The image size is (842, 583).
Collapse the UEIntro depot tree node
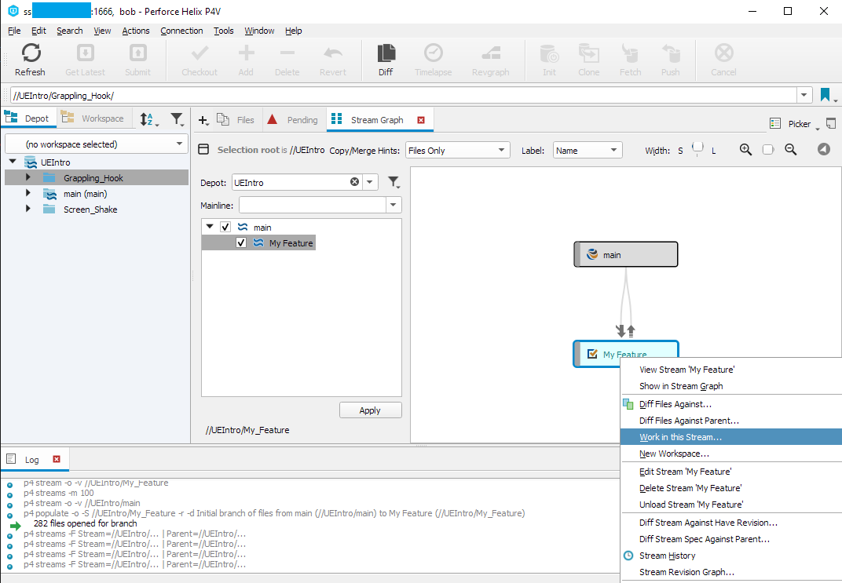coord(13,162)
